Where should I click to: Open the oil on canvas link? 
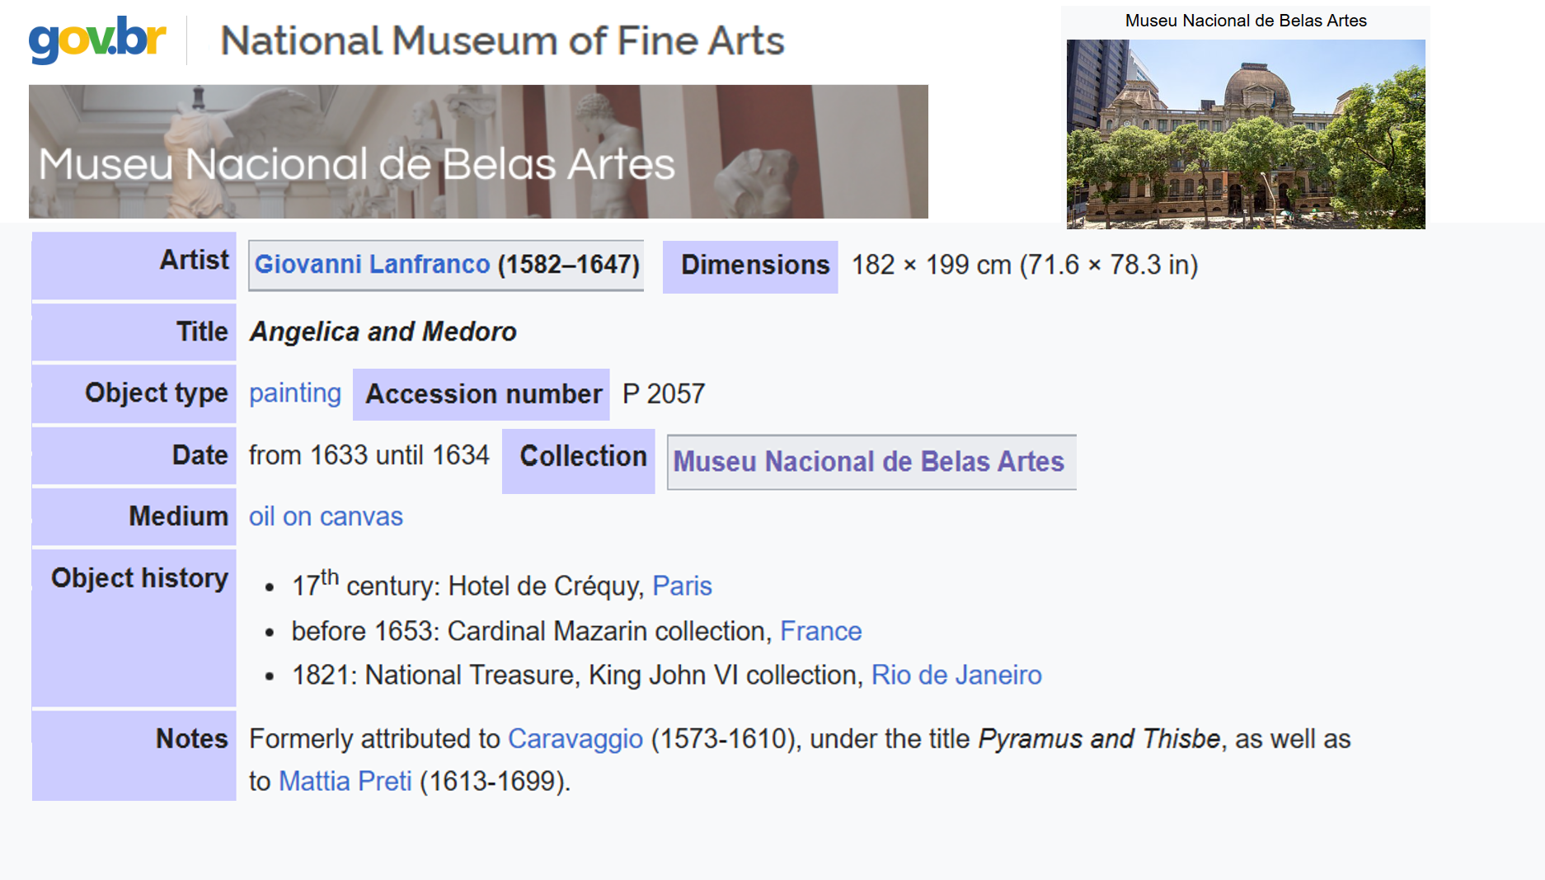pyautogui.click(x=326, y=516)
